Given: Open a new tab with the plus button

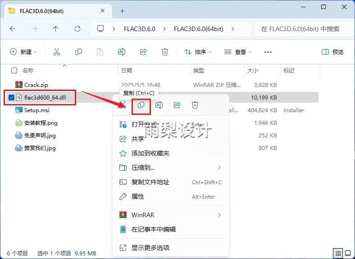Looking at the screenshot, I should tap(123, 11).
